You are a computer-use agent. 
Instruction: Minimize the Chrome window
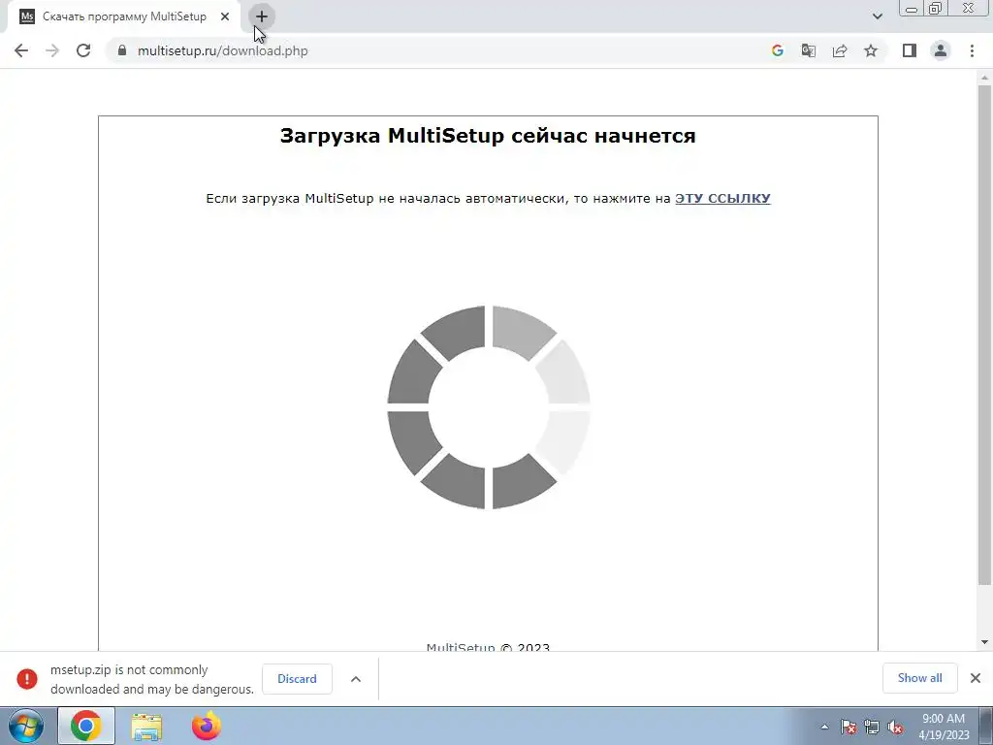tap(912, 9)
